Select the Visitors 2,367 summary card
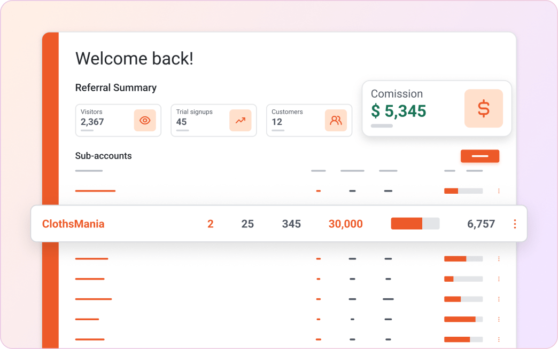 coord(118,120)
